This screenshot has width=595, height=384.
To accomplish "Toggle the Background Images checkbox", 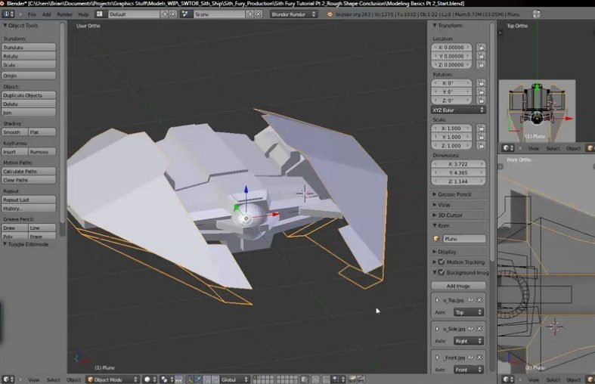I will (x=442, y=272).
